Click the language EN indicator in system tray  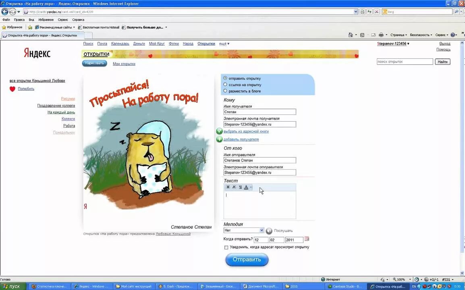414,286
